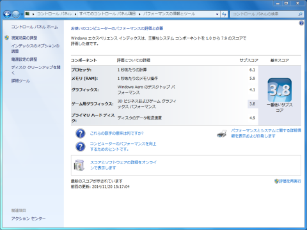Open ディスク クリーンアップを開く link
This screenshot has height=230, width=307.
(36, 70)
